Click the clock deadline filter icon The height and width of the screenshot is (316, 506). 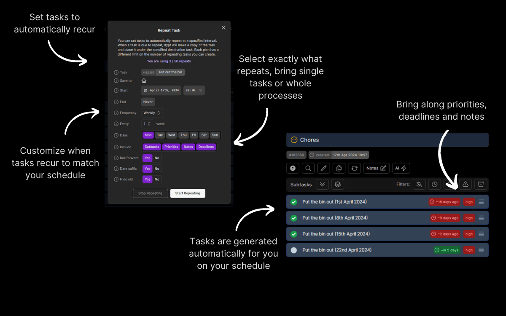(x=435, y=184)
